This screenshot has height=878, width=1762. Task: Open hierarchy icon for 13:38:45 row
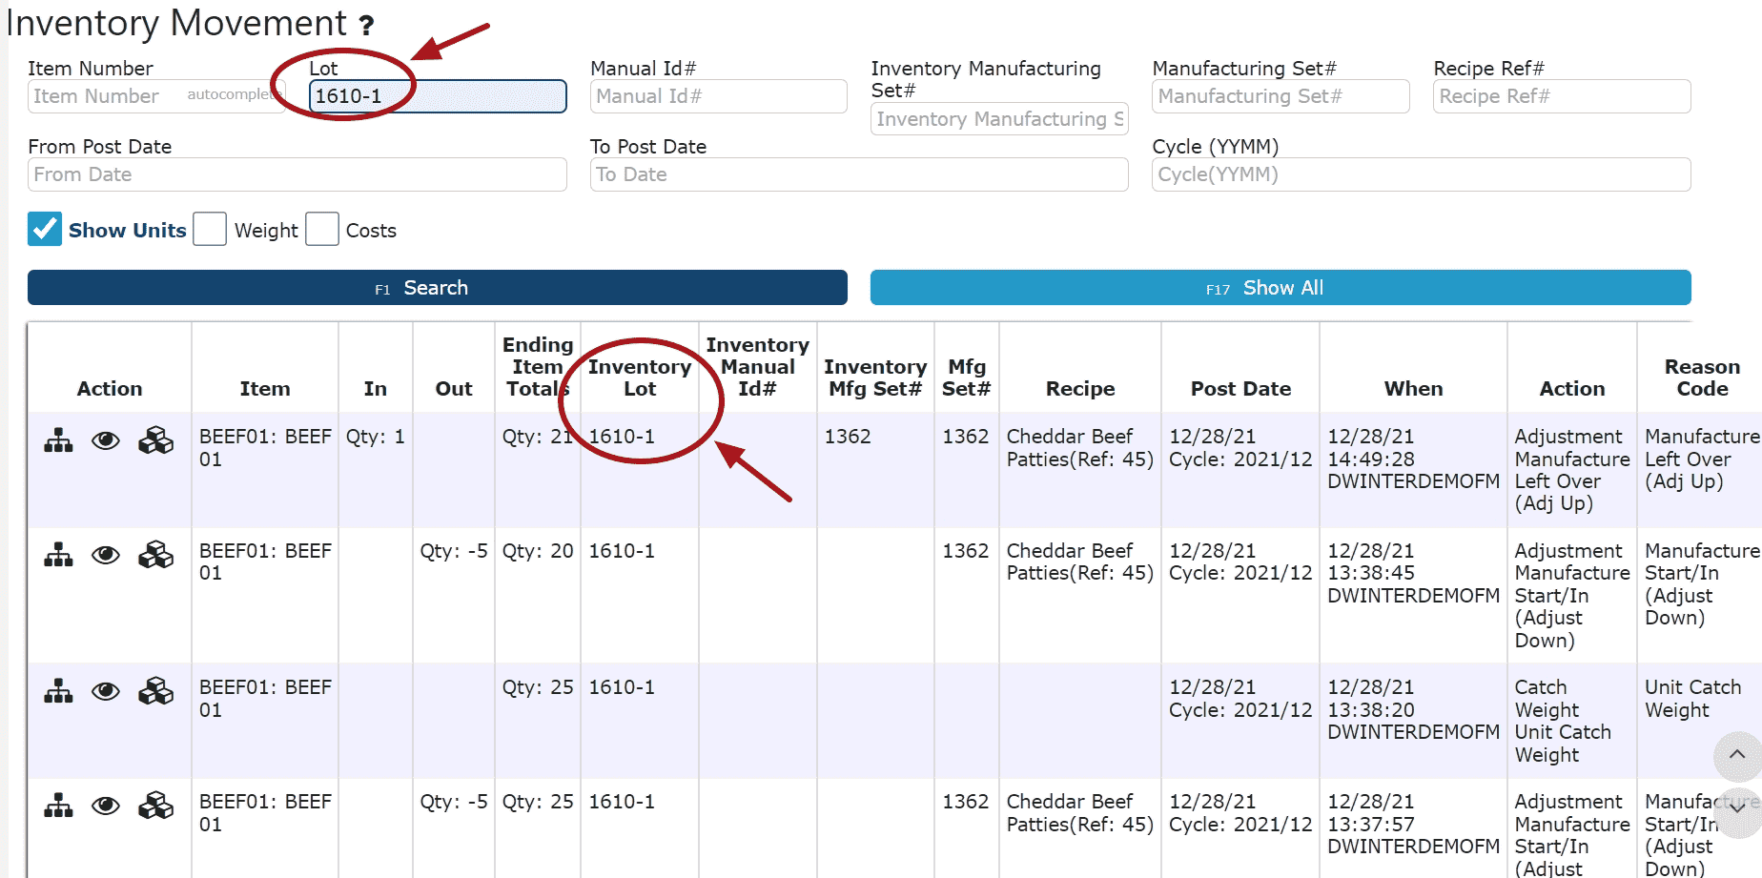58,555
